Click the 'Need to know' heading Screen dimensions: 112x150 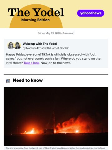(28, 80)
